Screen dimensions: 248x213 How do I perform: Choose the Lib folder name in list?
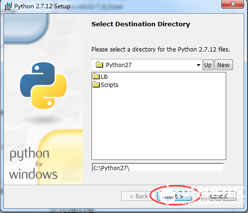[104, 76]
